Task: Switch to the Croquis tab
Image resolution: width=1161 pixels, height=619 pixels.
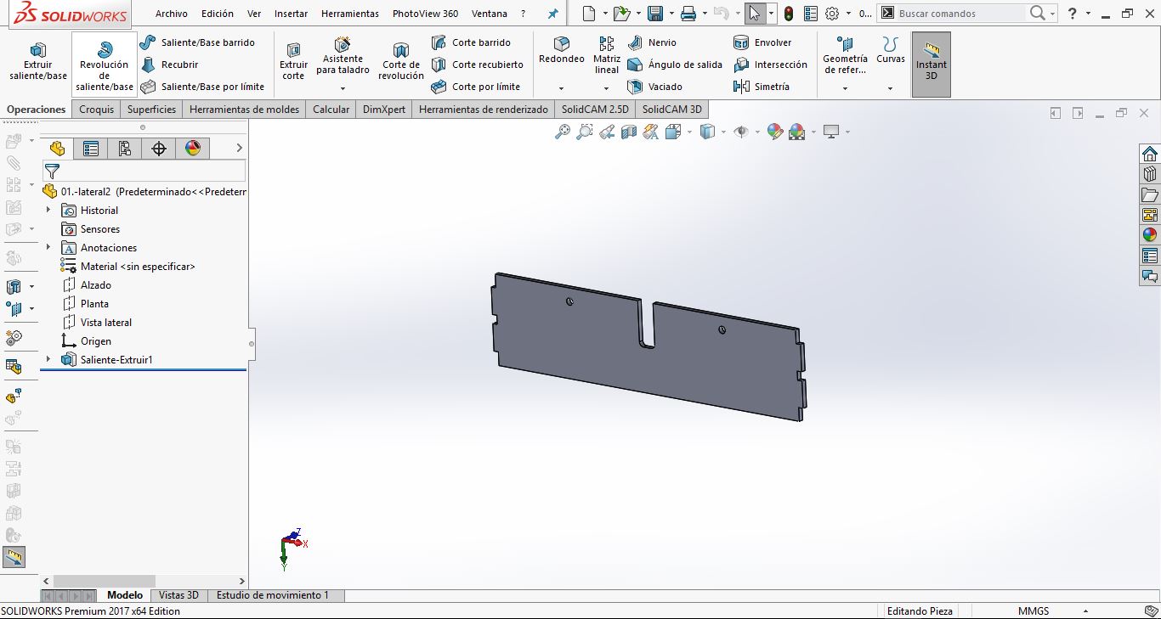Action: pyautogui.click(x=97, y=110)
